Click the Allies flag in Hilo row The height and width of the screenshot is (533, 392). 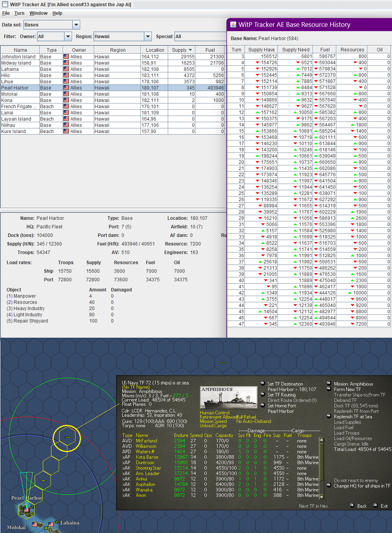(x=66, y=75)
